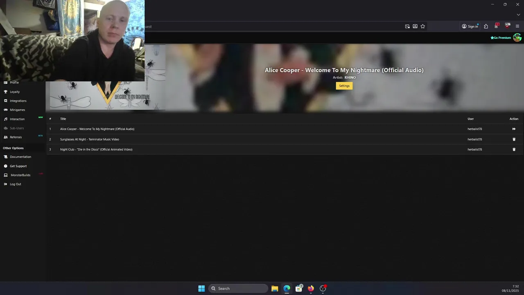Open the Profile sidebar item
Screen dimensions: 524x295
tap(14, 83)
